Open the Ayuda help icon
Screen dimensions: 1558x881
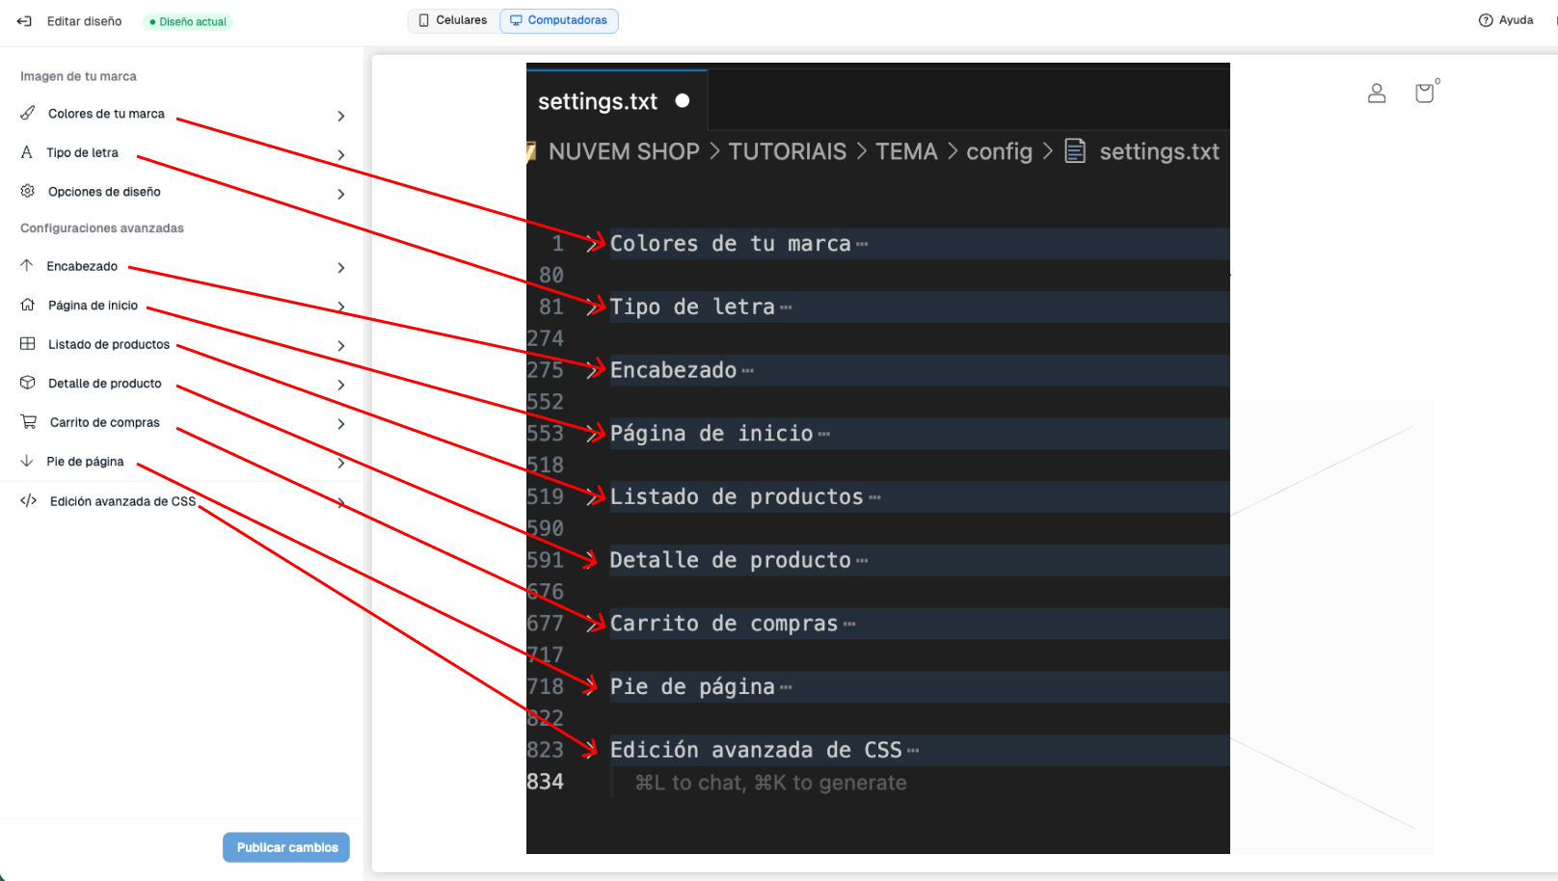(x=1486, y=20)
